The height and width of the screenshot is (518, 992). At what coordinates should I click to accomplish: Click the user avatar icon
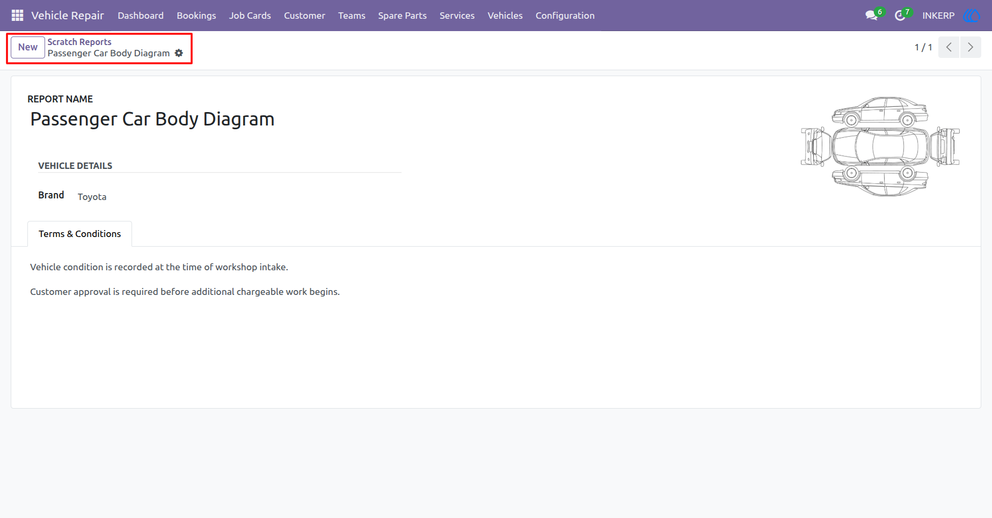point(972,16)
